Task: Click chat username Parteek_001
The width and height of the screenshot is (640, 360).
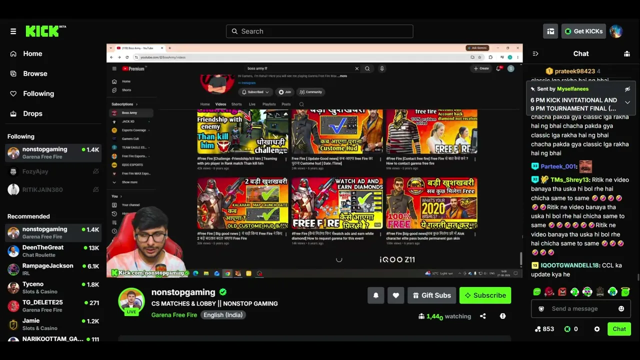Action: click(558, 166)
